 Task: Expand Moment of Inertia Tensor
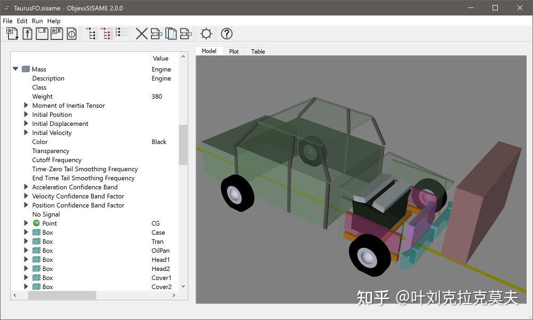point(26,105)
